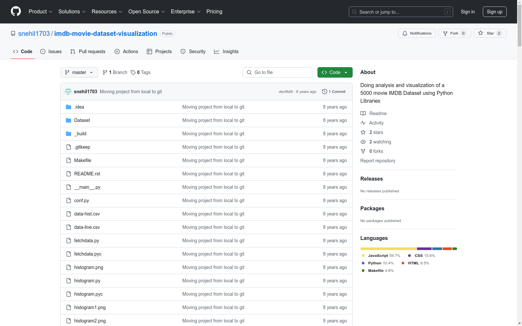Click the HTML 9.5% language entry
The width and height of the screenshot is (522, 326).
point(415,263)
